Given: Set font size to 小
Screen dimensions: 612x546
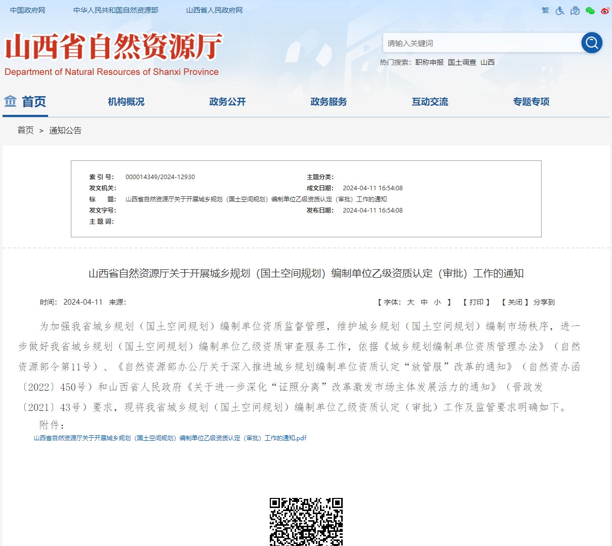Looking at the screenshot, I should tap(437, 302).
